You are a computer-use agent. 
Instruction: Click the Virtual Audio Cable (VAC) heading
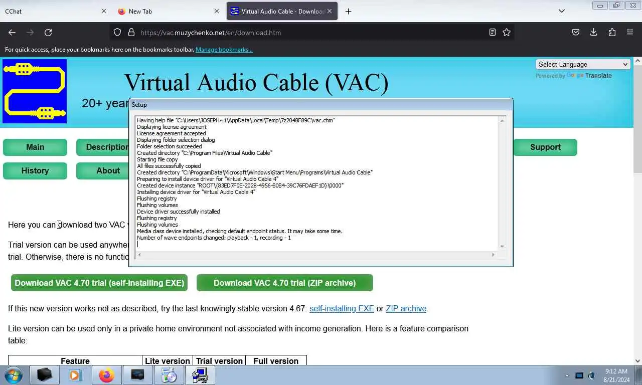click(x=256, y=83)
